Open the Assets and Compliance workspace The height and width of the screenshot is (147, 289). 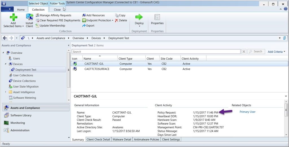pyautogui.click(x=36, y=108)
